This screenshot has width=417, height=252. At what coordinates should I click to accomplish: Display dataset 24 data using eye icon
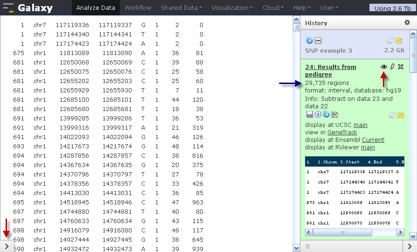(x=383, y=67)
